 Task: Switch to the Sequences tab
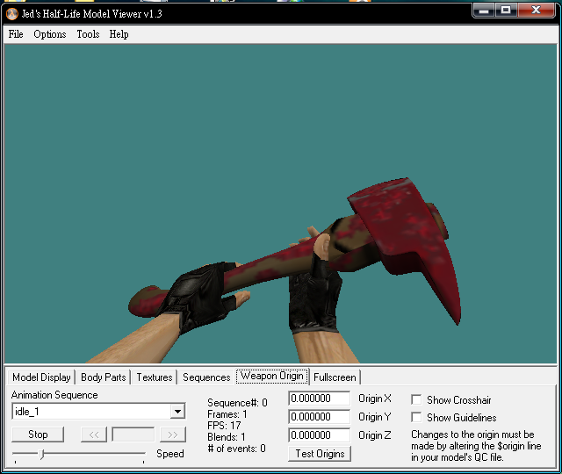(x=206, y=377)
